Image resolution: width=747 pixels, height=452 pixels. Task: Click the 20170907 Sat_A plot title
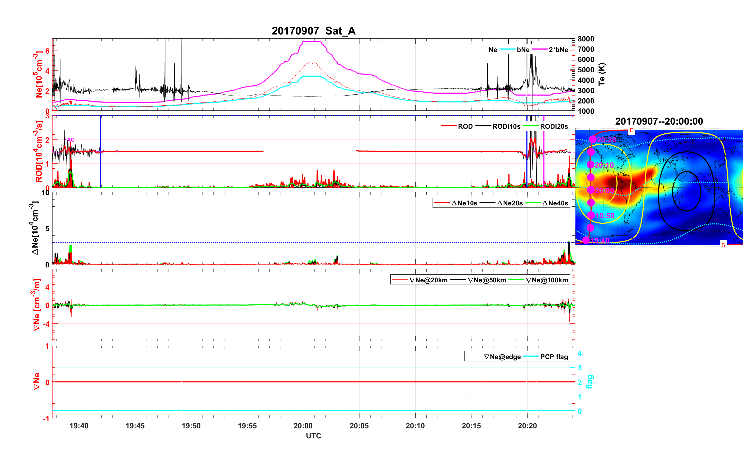click(x=313, y=31)
